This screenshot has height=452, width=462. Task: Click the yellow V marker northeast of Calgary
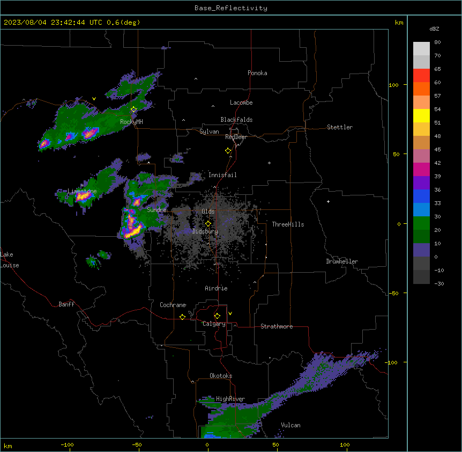(x=230, y=314)
